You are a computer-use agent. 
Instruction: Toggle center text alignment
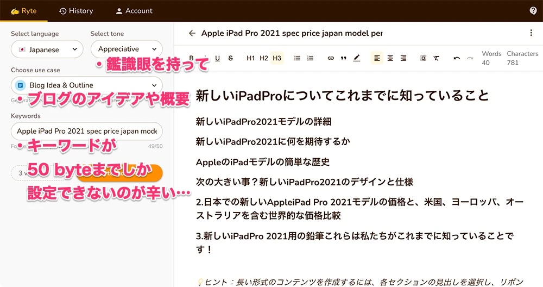click(390, 58)
